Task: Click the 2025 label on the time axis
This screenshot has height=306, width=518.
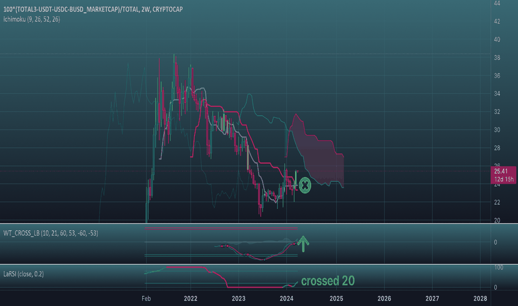Action: click(336, 298)
